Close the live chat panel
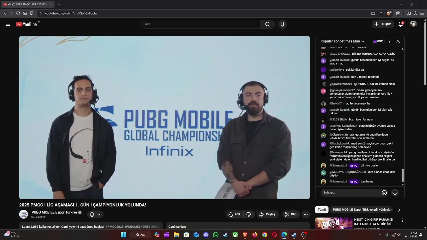 pos(398,41)
